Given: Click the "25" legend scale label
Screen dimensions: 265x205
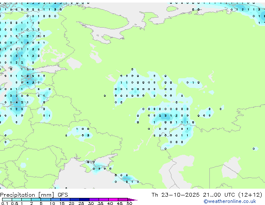Looking at the screenshot, I should click(x=81, y=203).
